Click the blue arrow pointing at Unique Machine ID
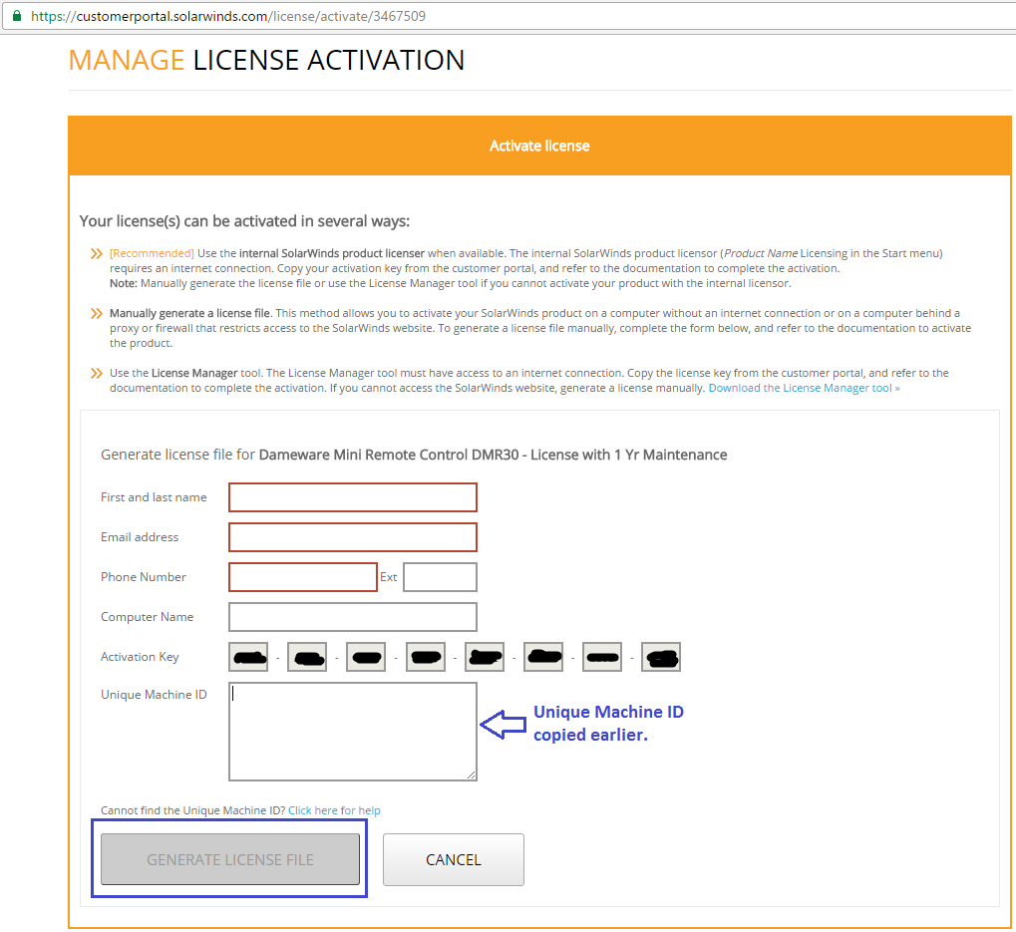1016x932 pixels. tap(504, 723)
